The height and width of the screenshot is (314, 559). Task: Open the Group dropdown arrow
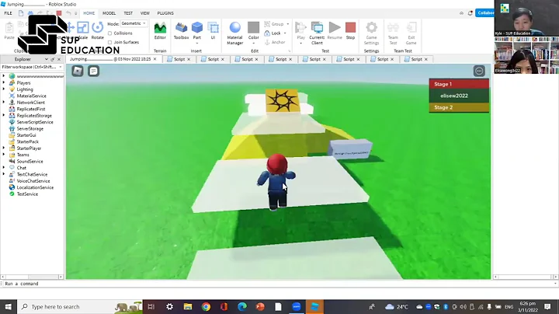coord(288,24)
